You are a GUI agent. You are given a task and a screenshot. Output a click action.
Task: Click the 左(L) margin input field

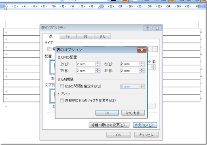click(130, 64)
